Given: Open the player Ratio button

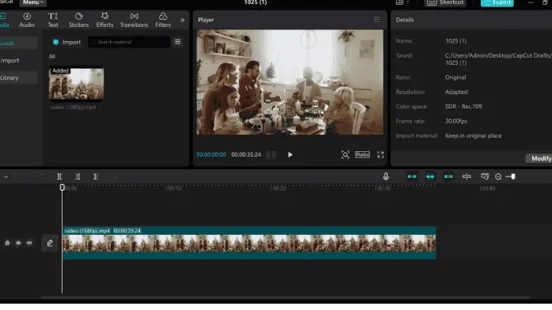Looking at the screenshot, I should point(362,155).
